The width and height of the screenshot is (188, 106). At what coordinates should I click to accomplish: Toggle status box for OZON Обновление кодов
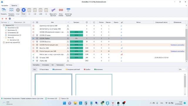[x=33, y=32]
